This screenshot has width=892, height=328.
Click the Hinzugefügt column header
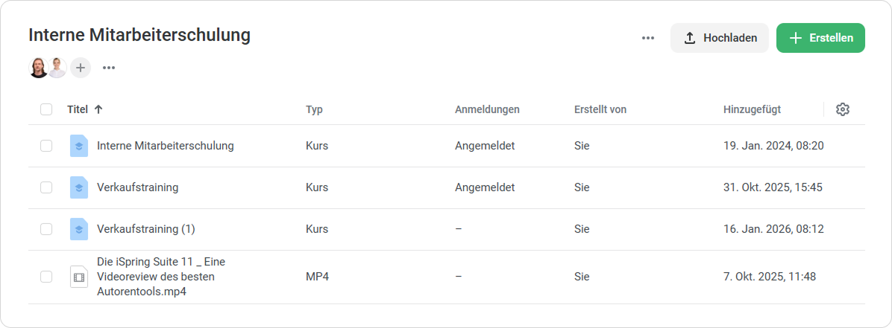[752, 109]
